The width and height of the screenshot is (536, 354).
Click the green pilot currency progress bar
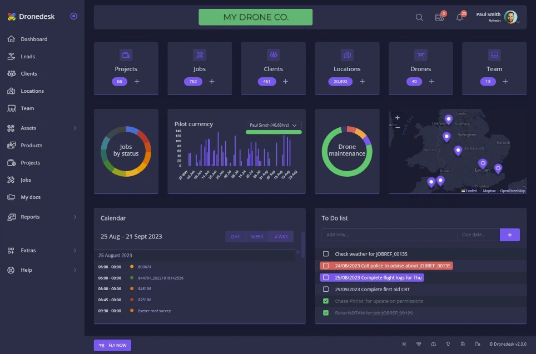274,132
